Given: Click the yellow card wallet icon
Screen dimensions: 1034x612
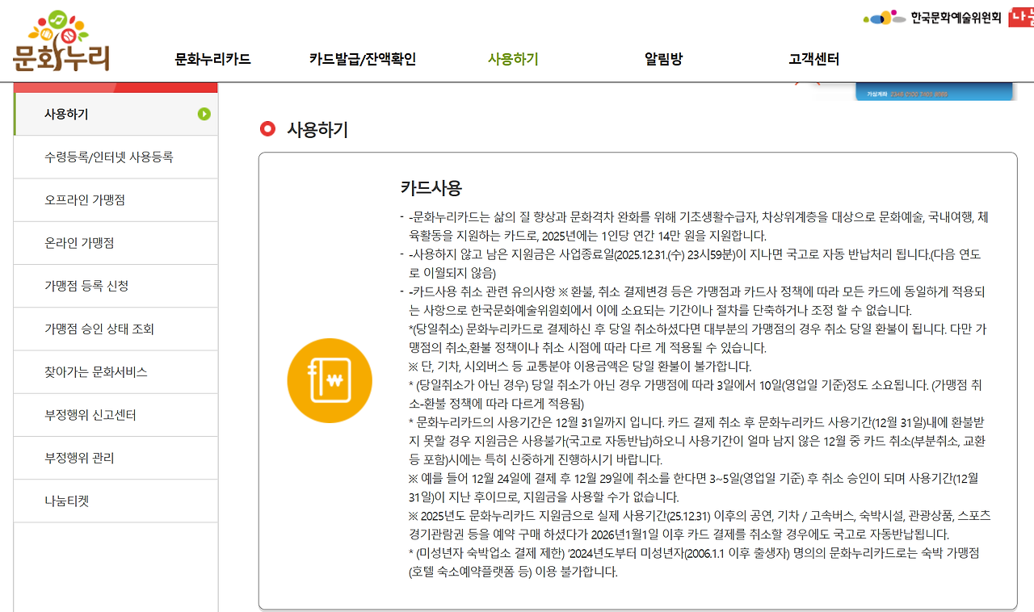Looking at the screenshot, I should (330, 380).
